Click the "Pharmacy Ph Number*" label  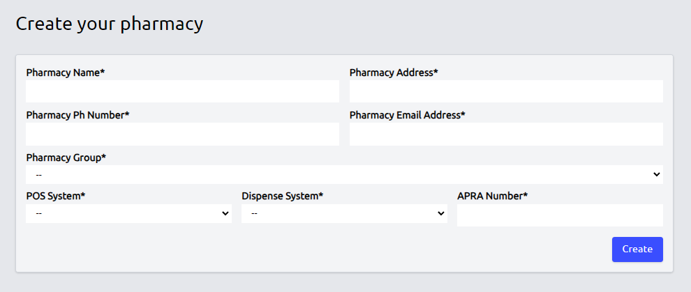(x=77, y=115)
